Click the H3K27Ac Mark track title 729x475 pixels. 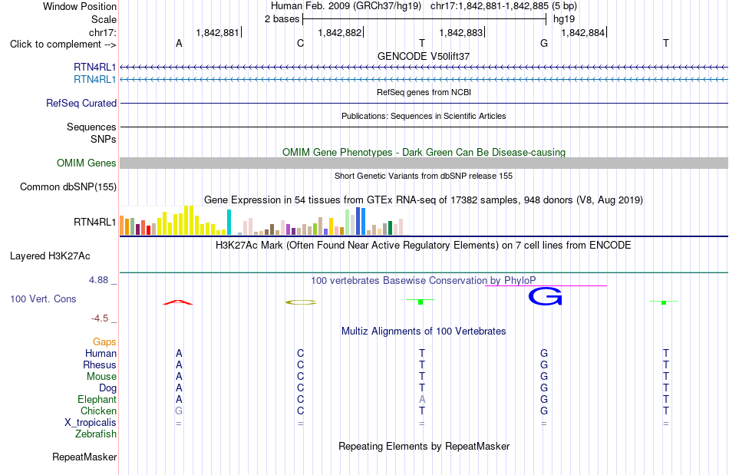[424, 245]
